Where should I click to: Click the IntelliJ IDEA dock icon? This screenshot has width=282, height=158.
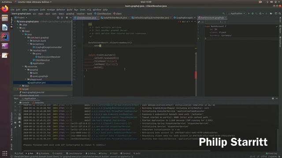[5, 37]
